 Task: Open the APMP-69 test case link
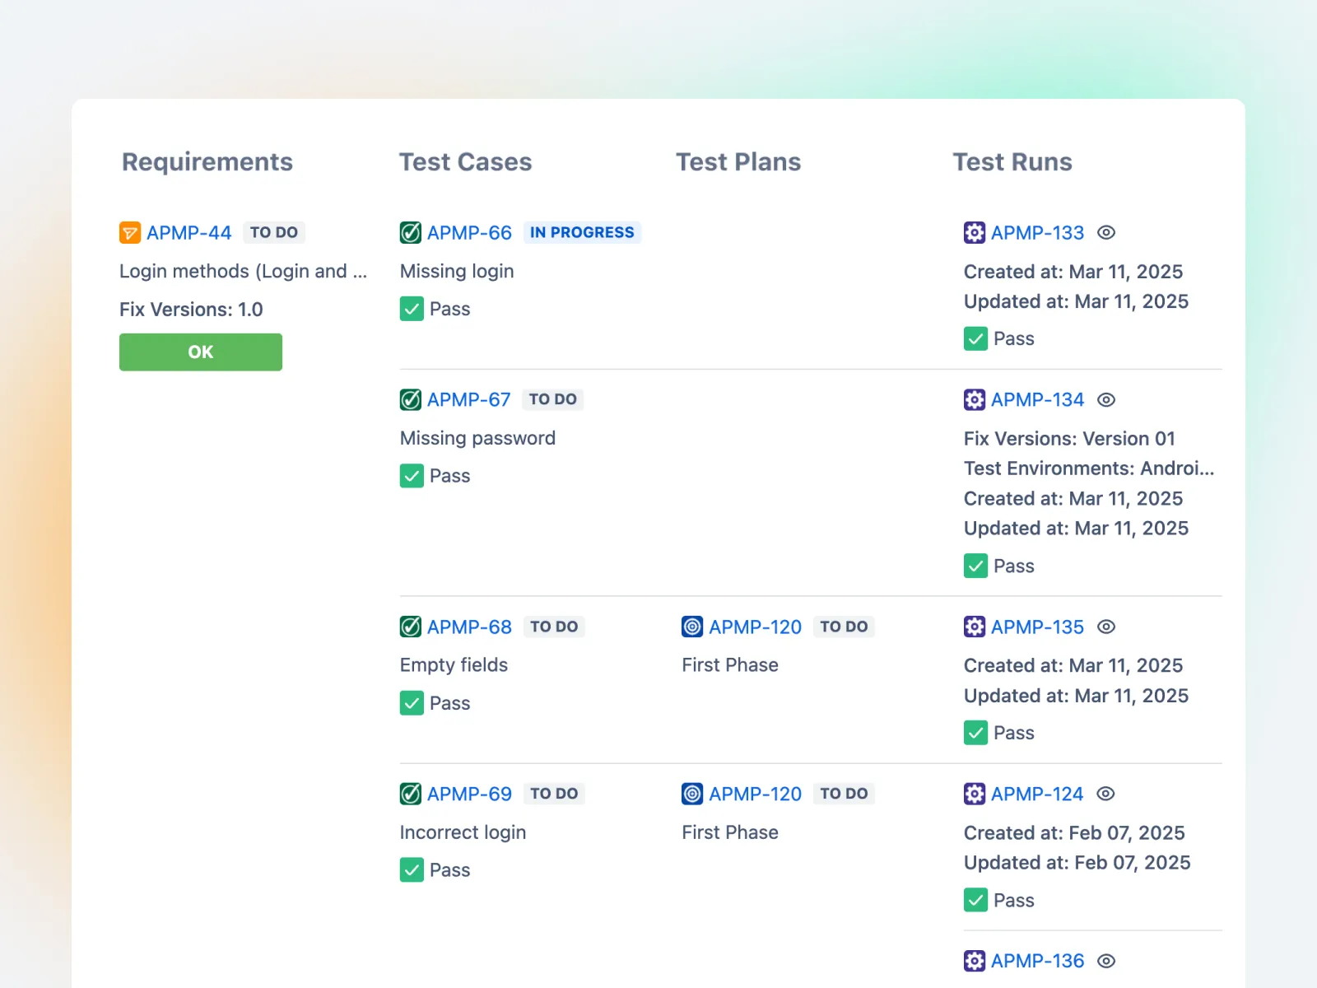[469, 794]
